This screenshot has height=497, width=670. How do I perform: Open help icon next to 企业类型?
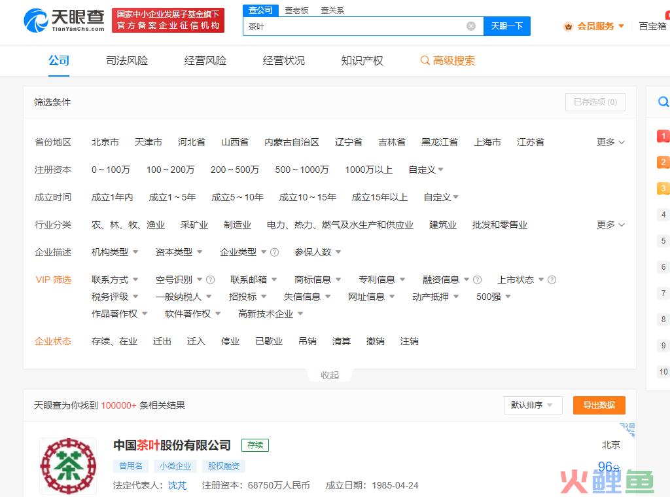coord(275,252)
